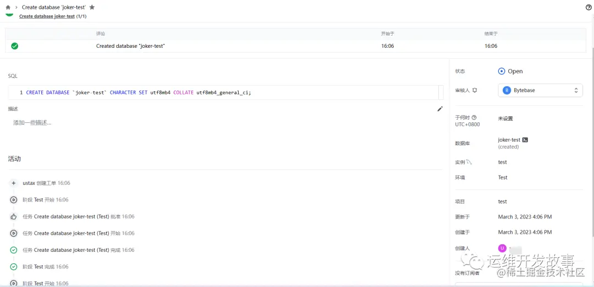Viewport: 594px width, 287px height.
Task: Click the MySQL icon next to 实例 label
Action: tap(469, 162)
